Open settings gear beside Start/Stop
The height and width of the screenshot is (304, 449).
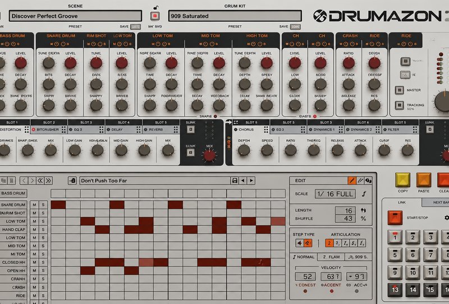[x=446, y=218]
